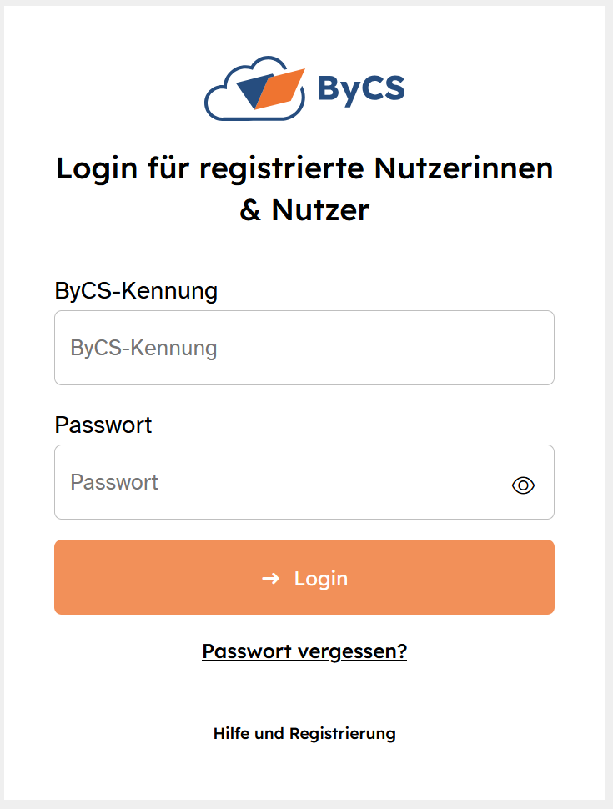Focus the Passwort input field
Viewport: 613px width, 809px height.
click(284, 482)
